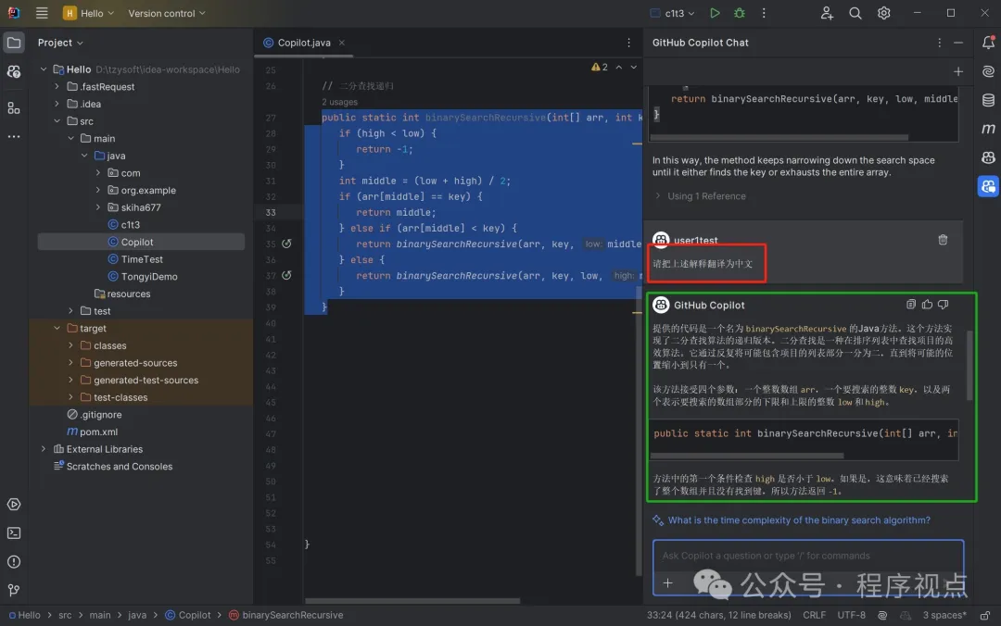The height and width of the screenshot is (626, 1001).
Task: Open the Database tool window
Action: coord(988,100)
